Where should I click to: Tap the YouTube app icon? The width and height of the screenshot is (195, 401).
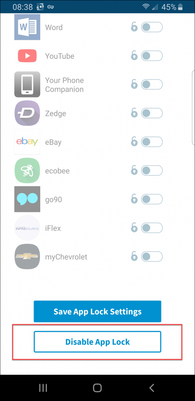coord(27,56)
